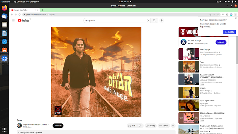Open a new browser tab
Image resolution: width=238 pixels, height=134 pixels.
[42, 10]
